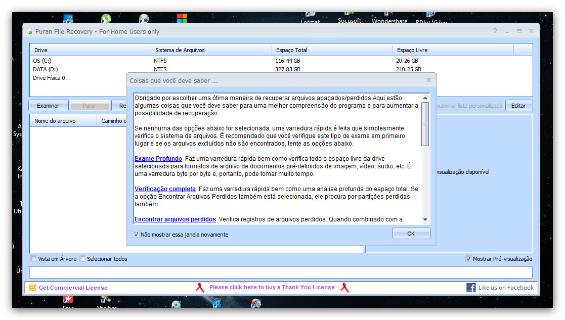Click the red ribbon left of Thank You text
The height and width of the screenshot is (320, 565).
pos(200,288)
